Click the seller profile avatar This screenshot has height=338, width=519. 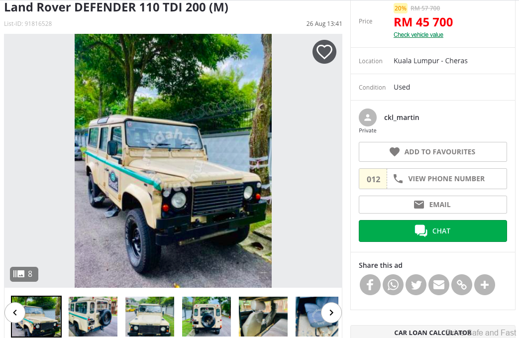pos(367,117)
